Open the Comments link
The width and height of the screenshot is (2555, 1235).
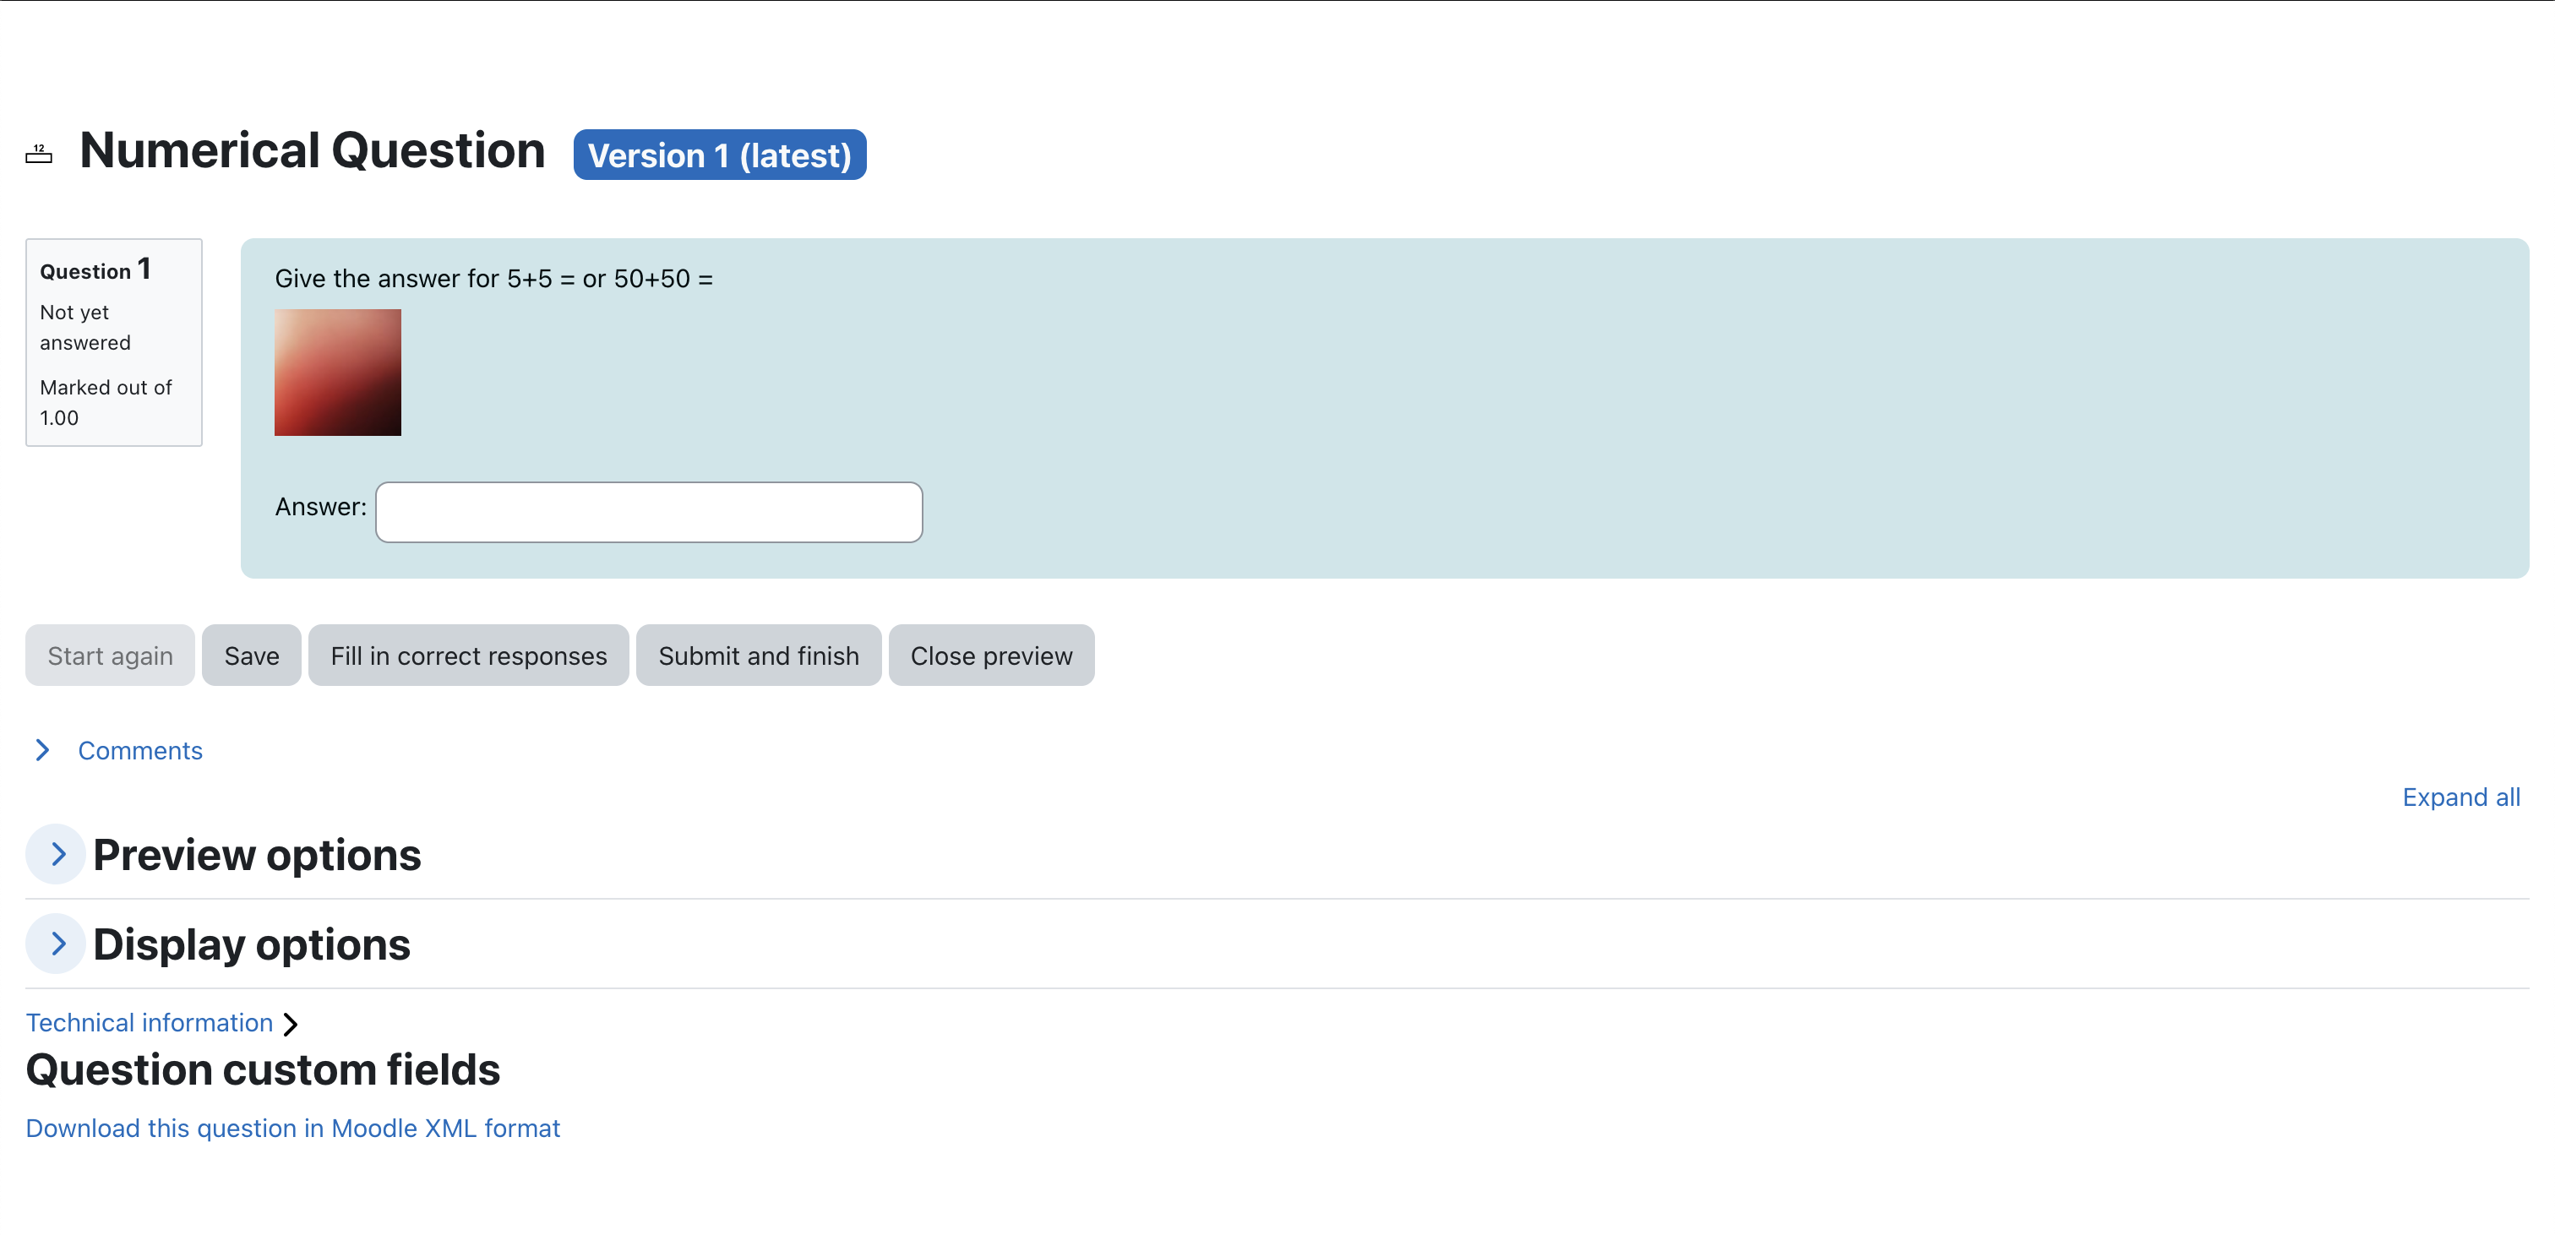[x=140, y=750]
